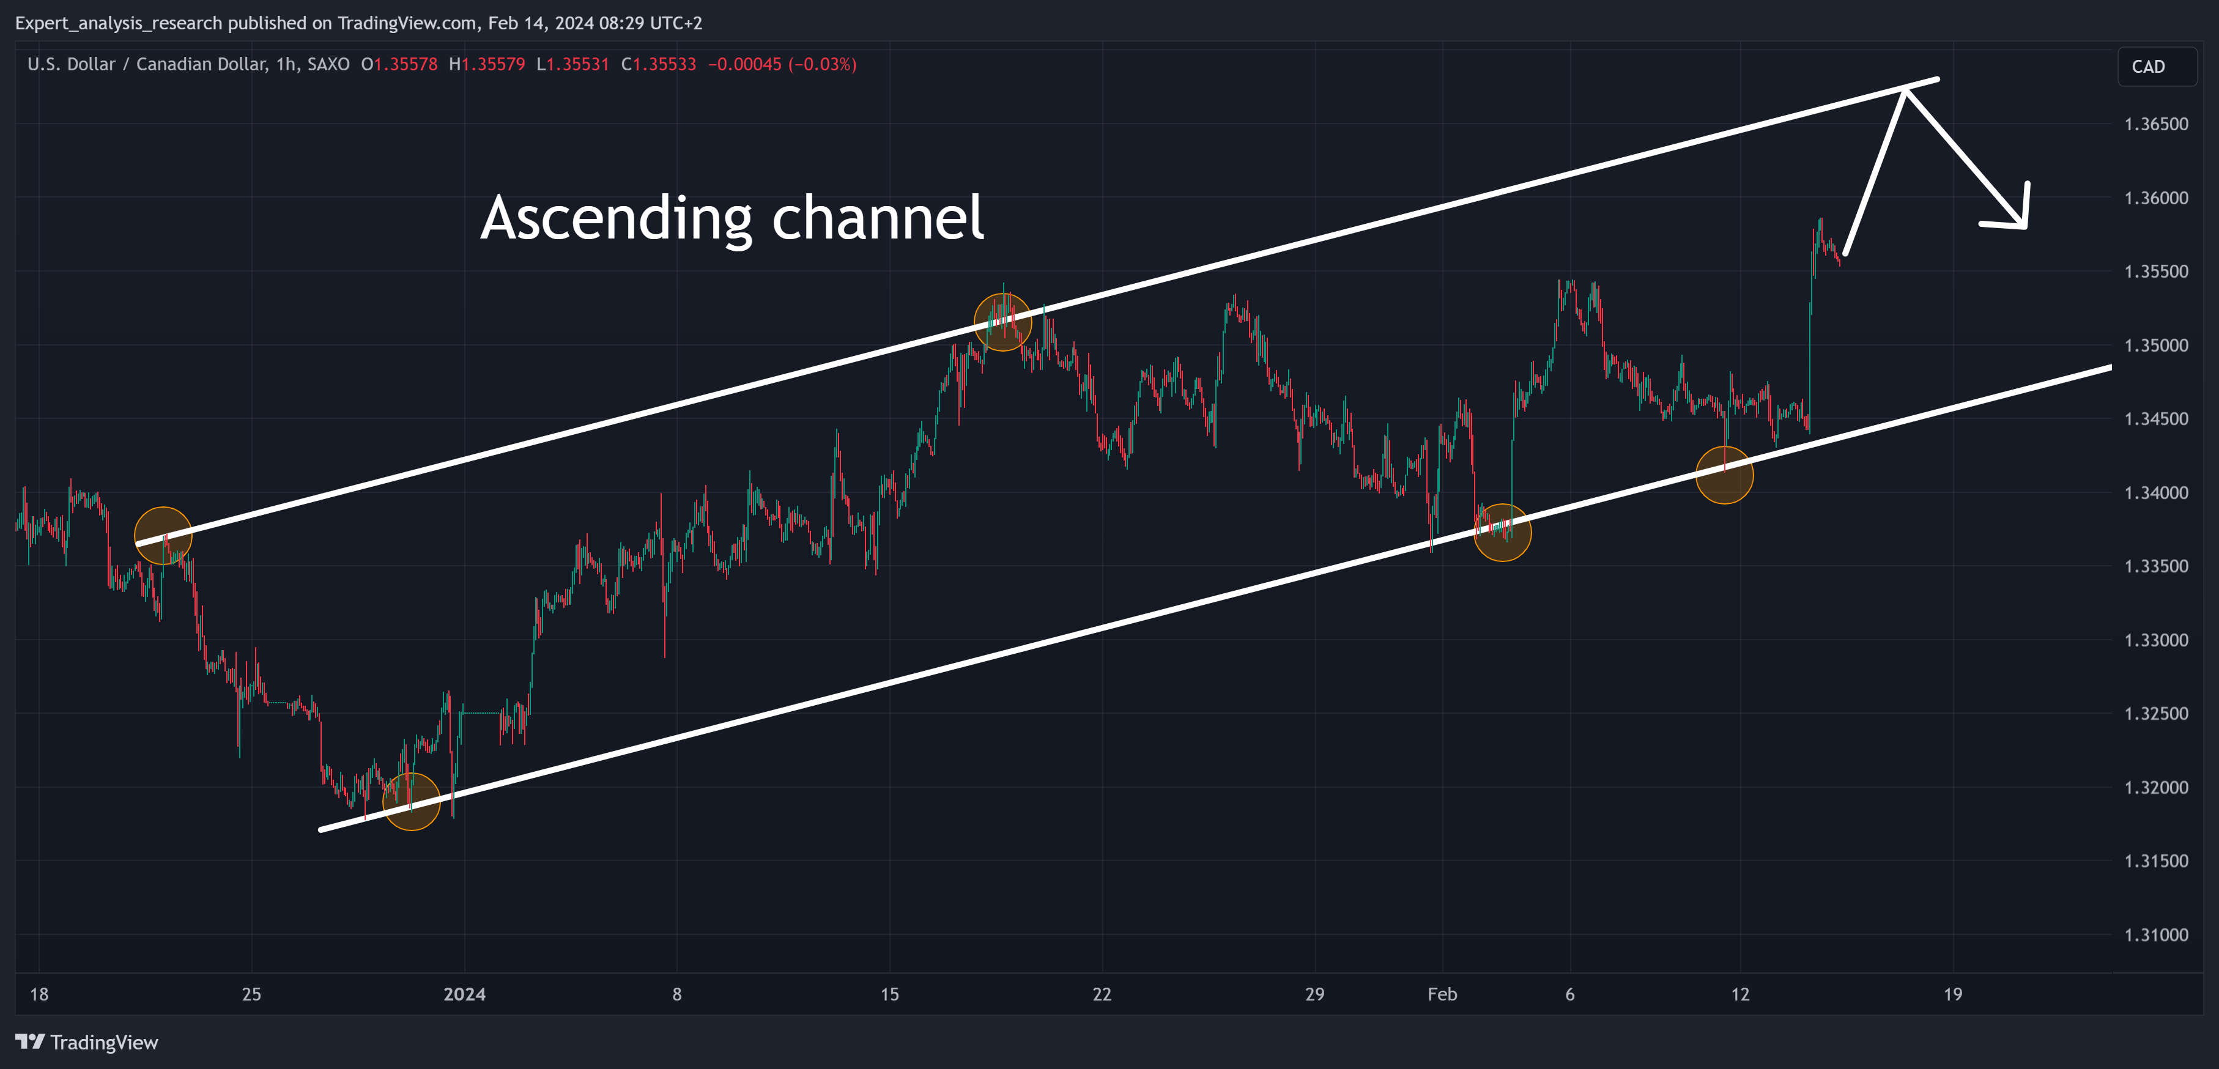Click the 1.31500 price axis label
Viewport: 2219px width, 1069px height.
point(2156,860)
